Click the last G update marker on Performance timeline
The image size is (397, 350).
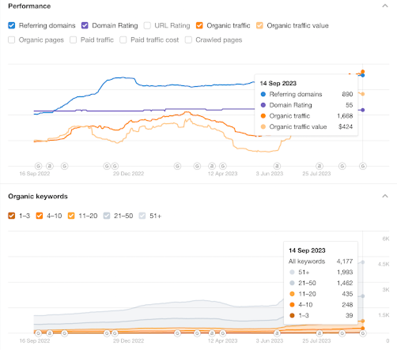coord(363,166)
